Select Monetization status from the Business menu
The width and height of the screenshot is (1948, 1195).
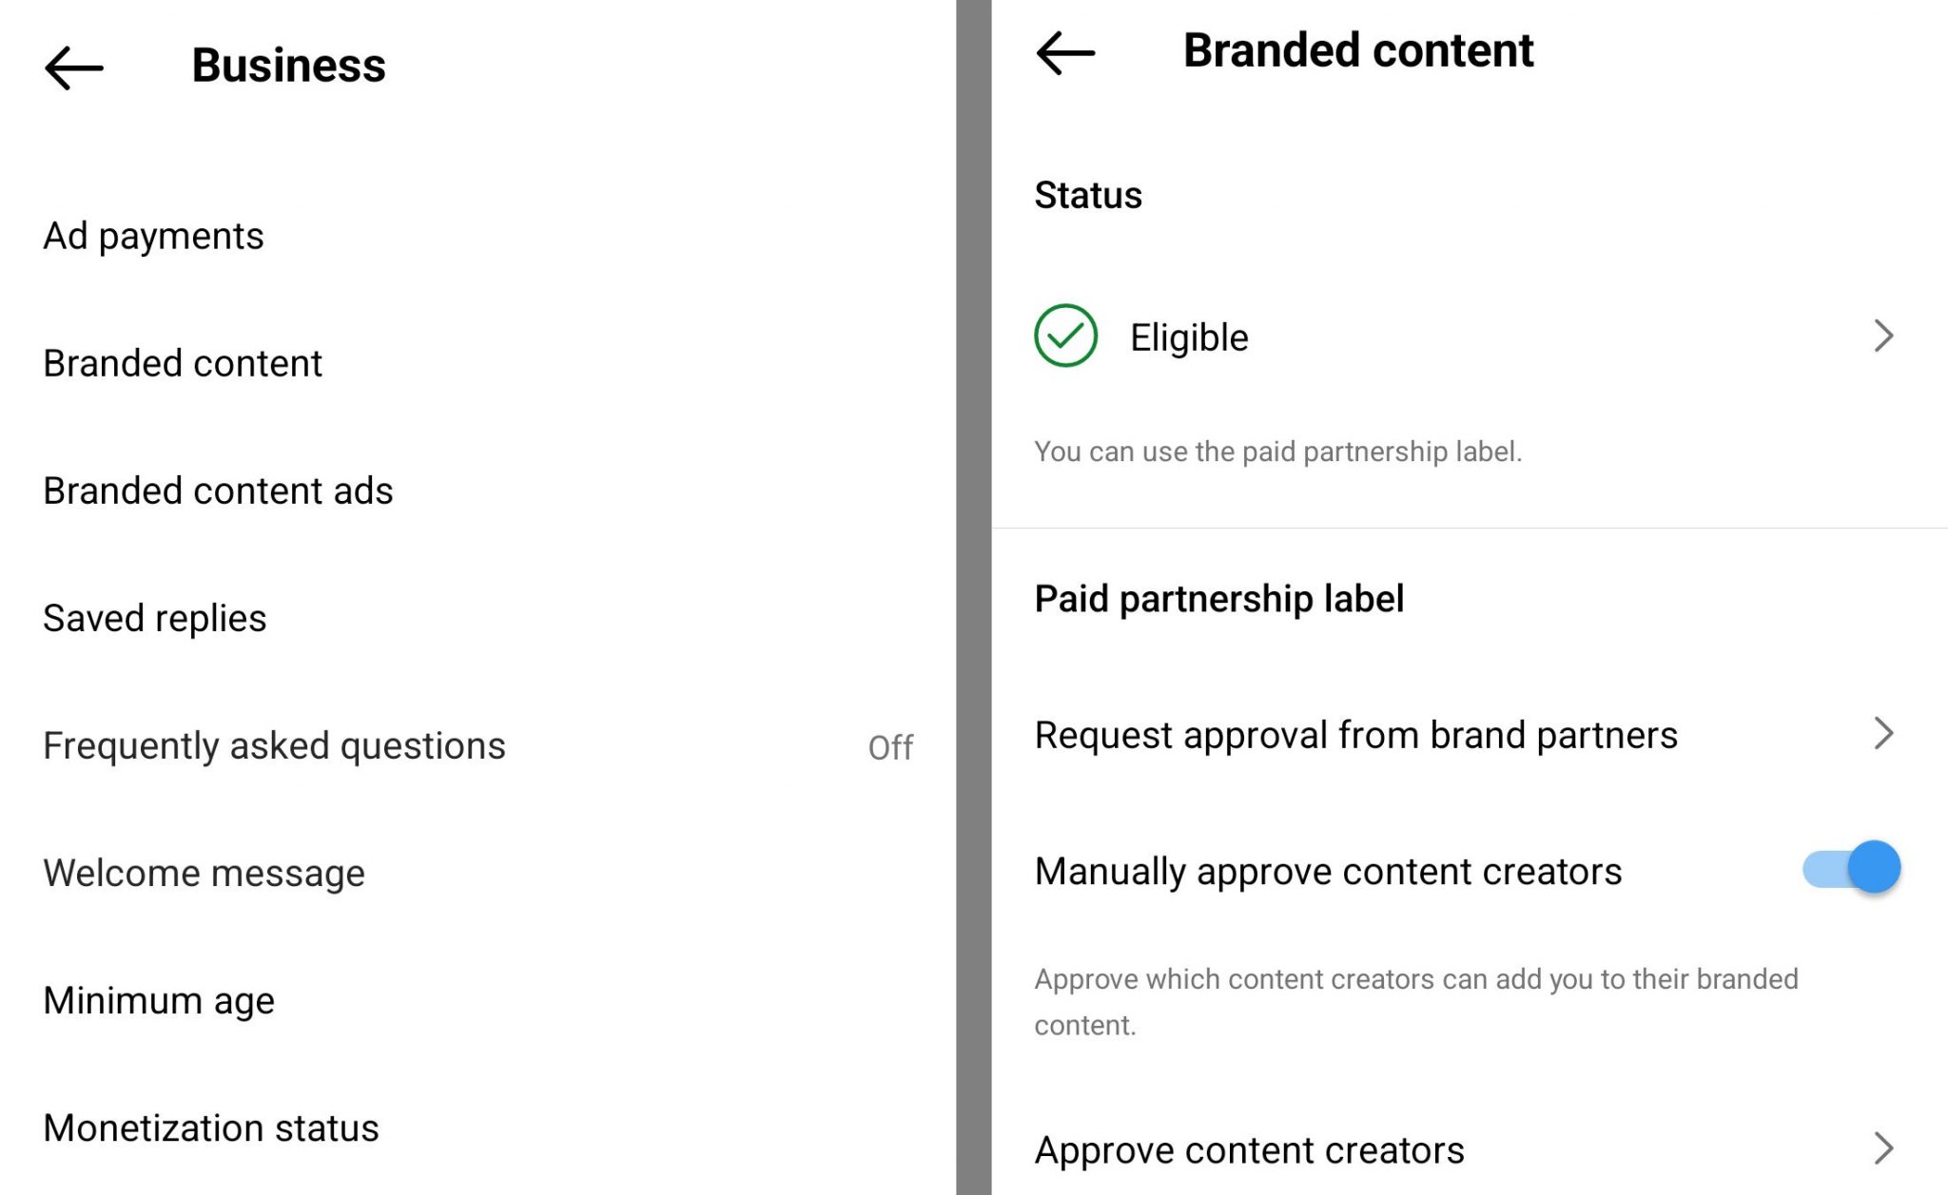coord(211,1128)
